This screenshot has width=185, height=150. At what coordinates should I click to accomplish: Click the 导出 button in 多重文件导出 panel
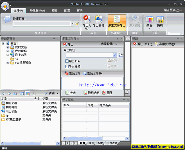click(68, 44)
